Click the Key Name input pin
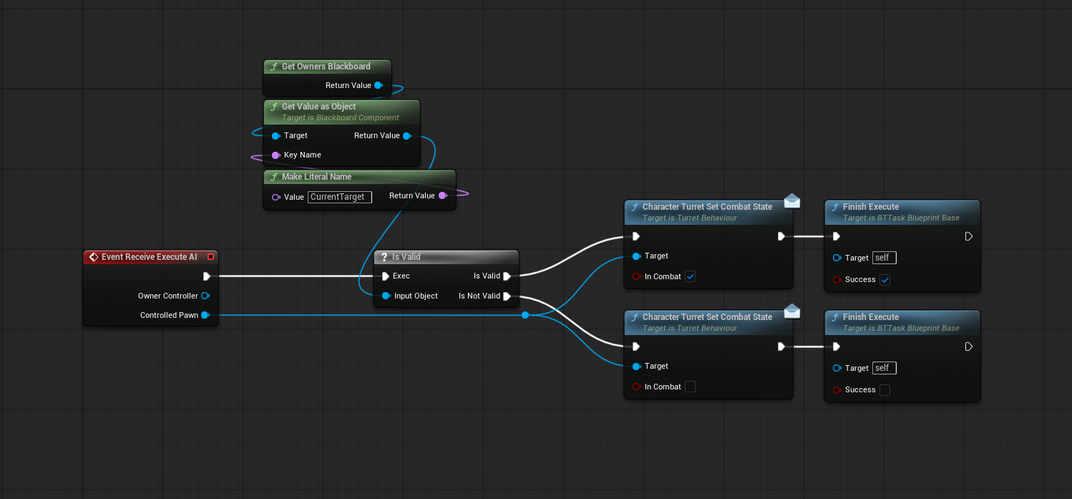Viewport: 1072px width, 499px height. point(276,155)
